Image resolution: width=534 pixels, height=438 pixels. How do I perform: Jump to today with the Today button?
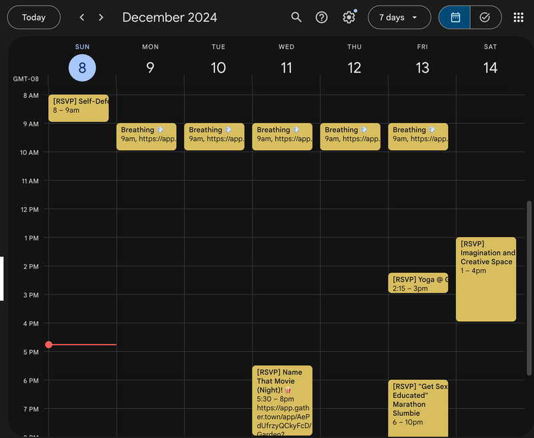coord(33,17)
